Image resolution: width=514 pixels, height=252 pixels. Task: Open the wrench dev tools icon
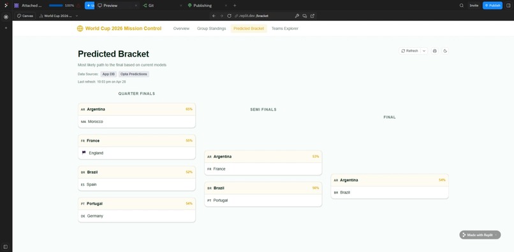(x=297, y=16)
